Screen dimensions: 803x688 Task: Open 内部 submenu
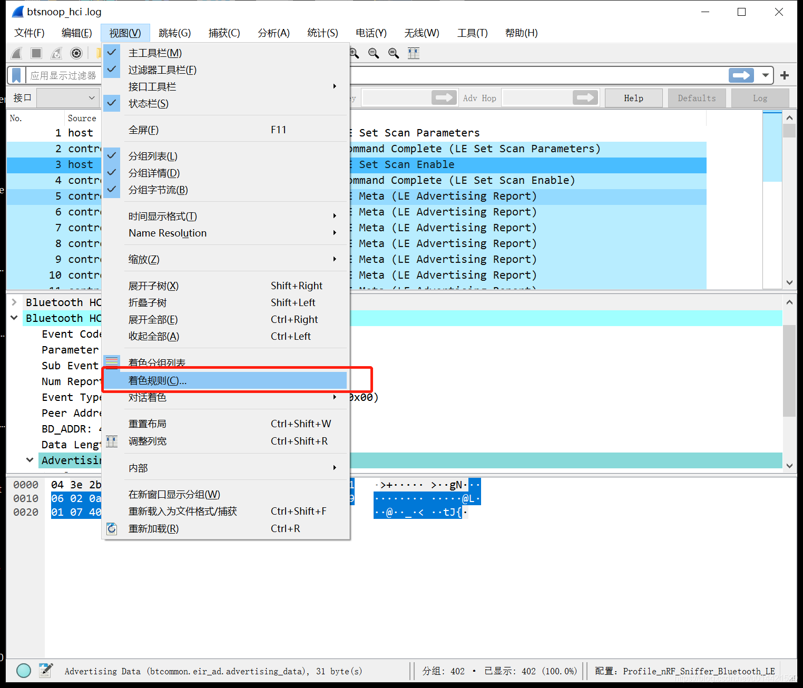tap(226, 468)
